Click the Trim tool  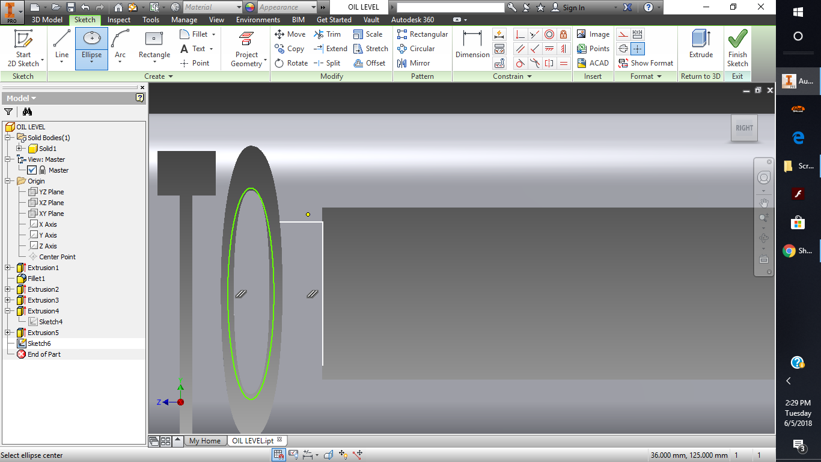pos(326,34)
